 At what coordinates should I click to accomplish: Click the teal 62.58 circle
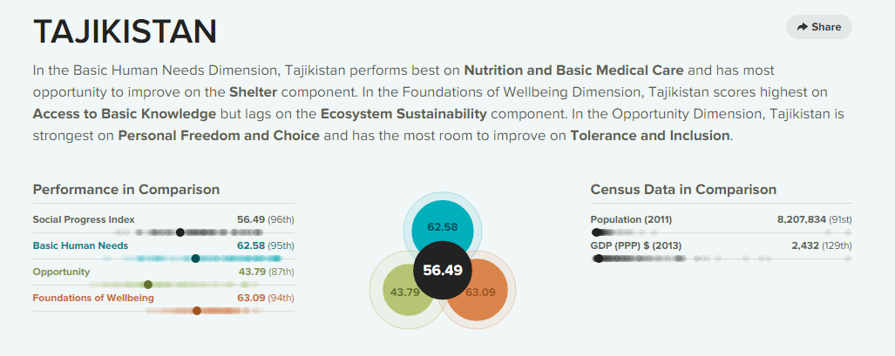tap(443, 221)
